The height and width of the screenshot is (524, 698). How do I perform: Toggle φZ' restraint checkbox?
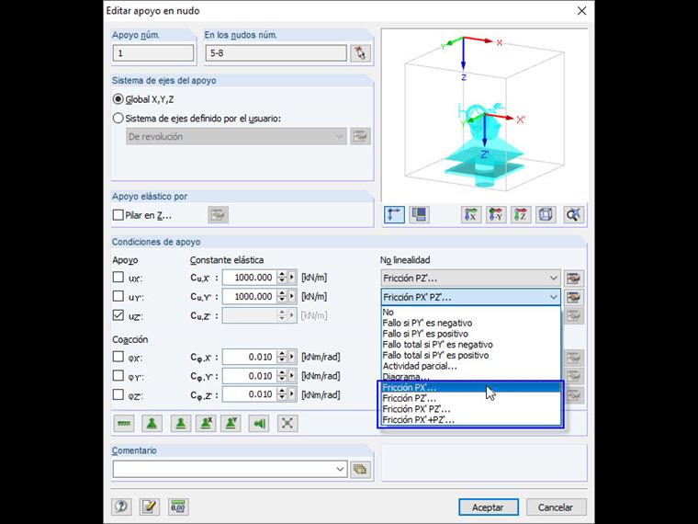pyautogui.click(x=118, y=394)
